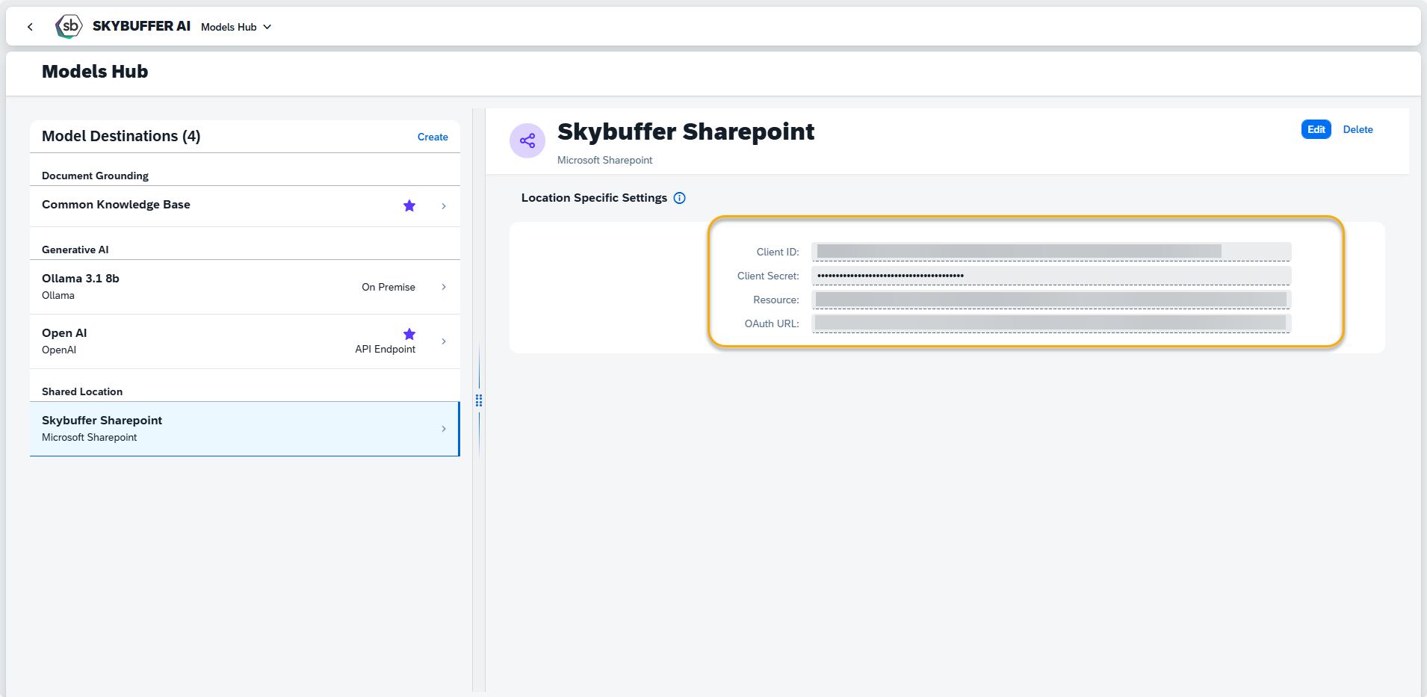Viewport: 1427px width, 697px height.
Task: Expand Skybuffer Sharepoint row chevron
Action: pyautogui.click(x=444, y=429)
